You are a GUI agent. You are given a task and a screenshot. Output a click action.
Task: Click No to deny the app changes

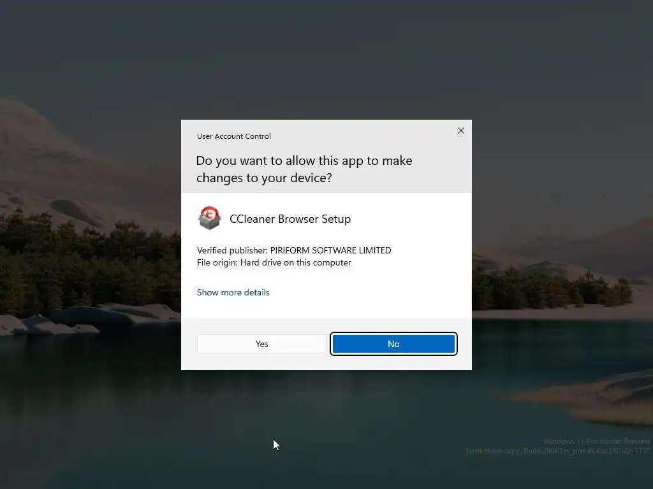393,344
